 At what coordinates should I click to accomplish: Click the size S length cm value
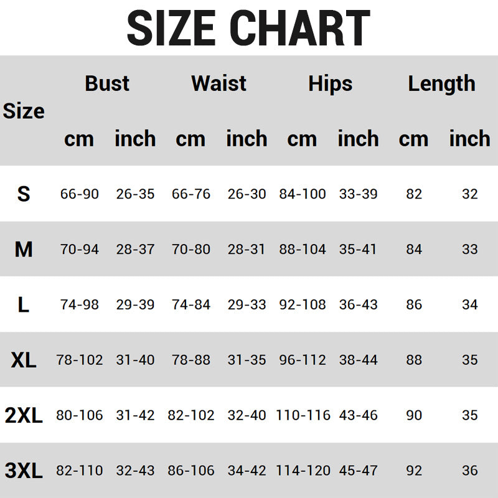(x=414, y=194)
